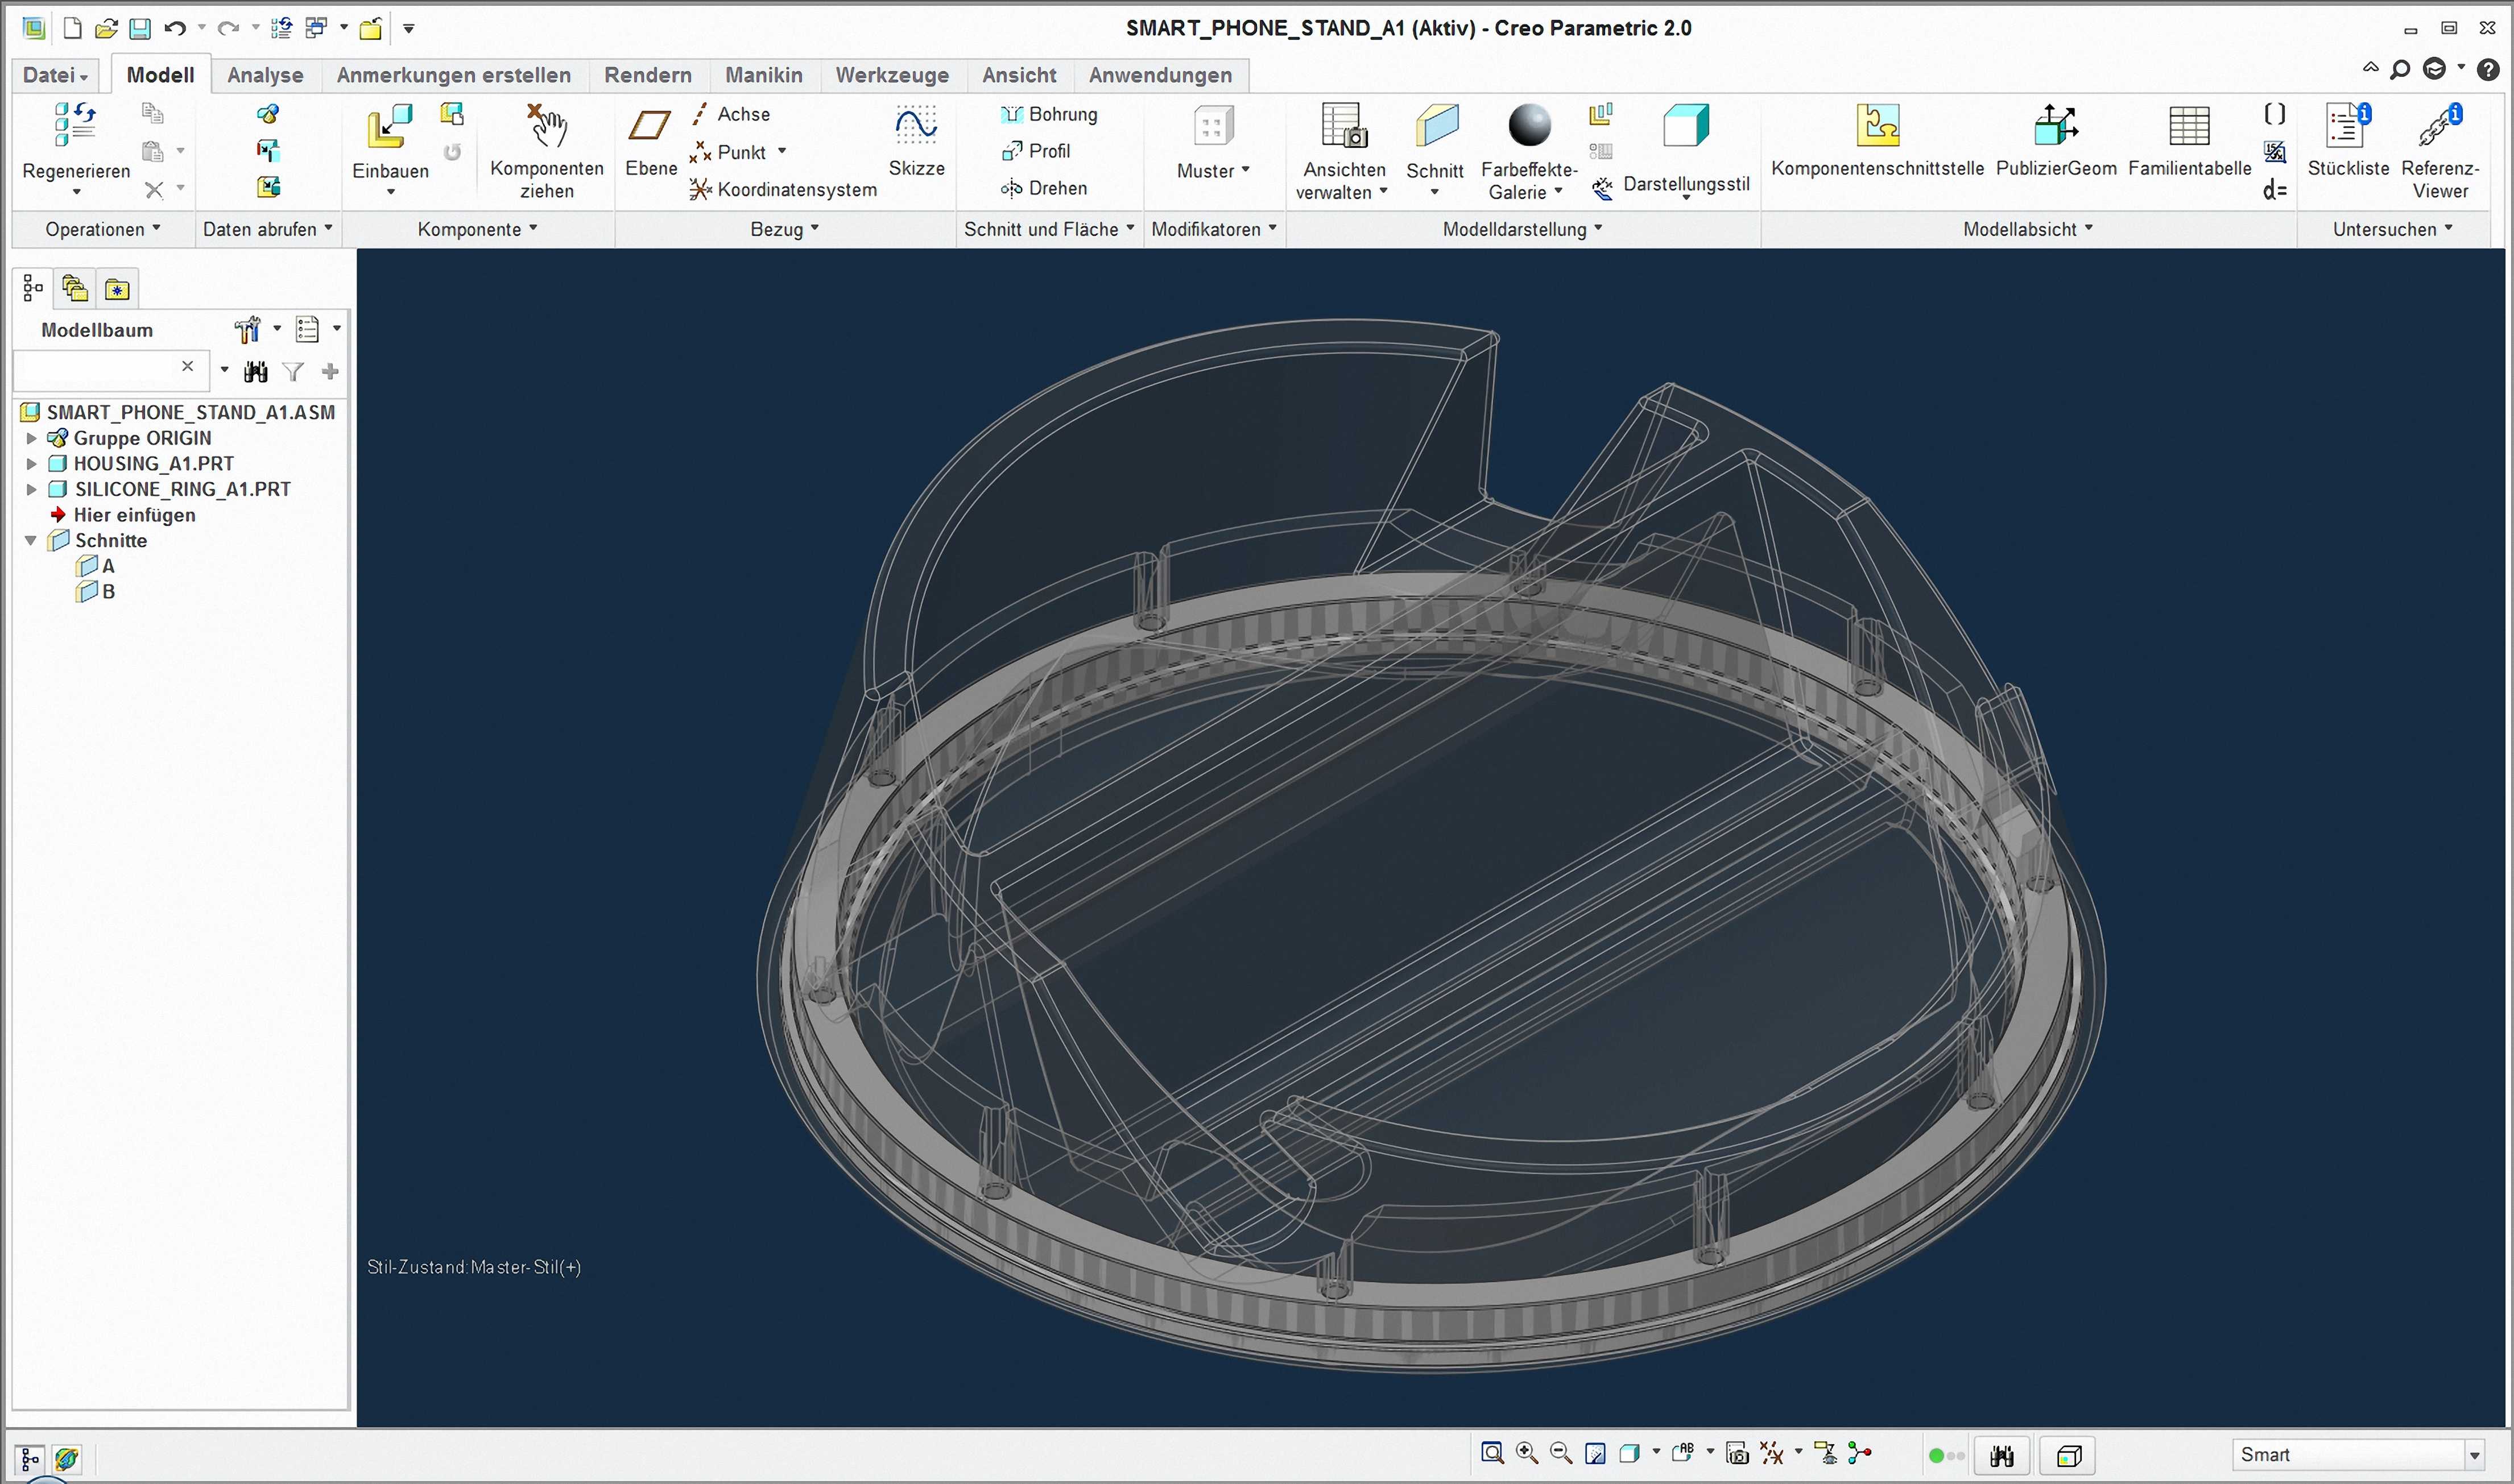The height and width of the screenshot is (1484, 2514).
Task: Open the Familientabelle
Action: (2189, 141)
